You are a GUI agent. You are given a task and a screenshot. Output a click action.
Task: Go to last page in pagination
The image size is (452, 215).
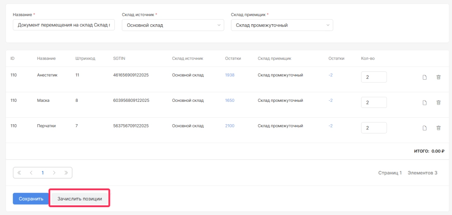(66, 173)
